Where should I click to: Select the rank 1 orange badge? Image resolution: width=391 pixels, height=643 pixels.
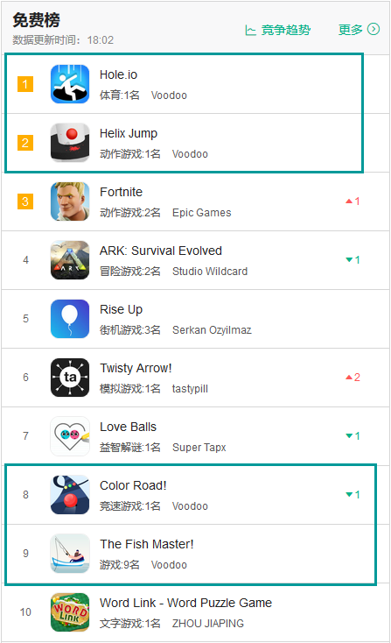pos(25,84)
